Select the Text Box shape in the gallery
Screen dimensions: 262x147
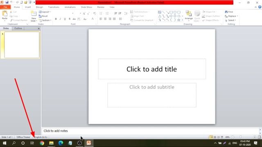(160, 12)
